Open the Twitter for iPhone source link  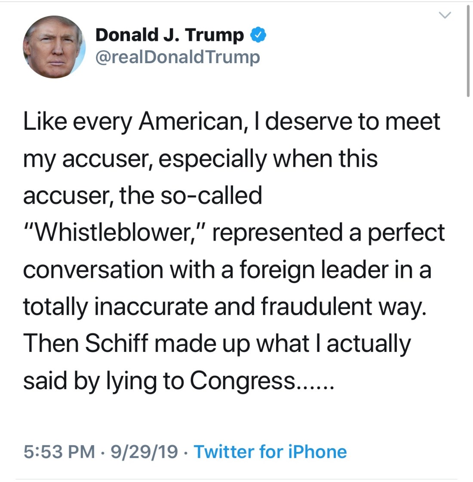tap(270, 452)
